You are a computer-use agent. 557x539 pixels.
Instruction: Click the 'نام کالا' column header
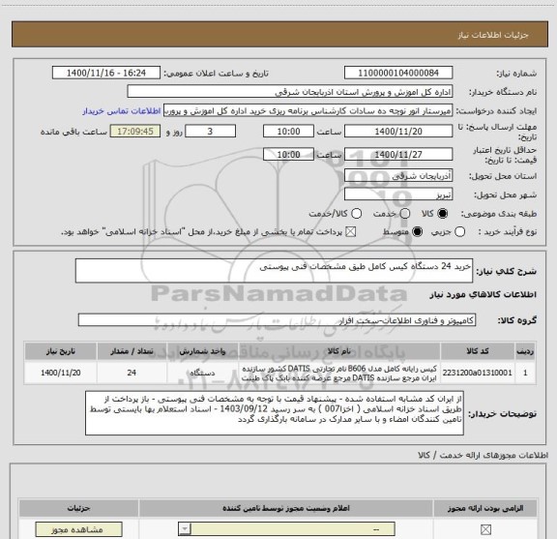(x=338, y=351)
